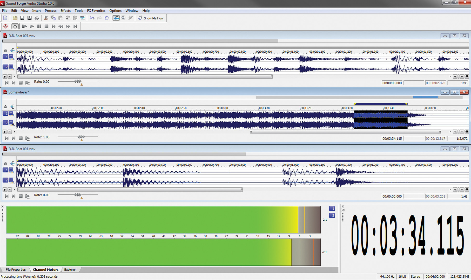Toggle channel 2 in D.B. Beat 001
471x280 pixels.
pyautogui.click(x=5, y=180)
